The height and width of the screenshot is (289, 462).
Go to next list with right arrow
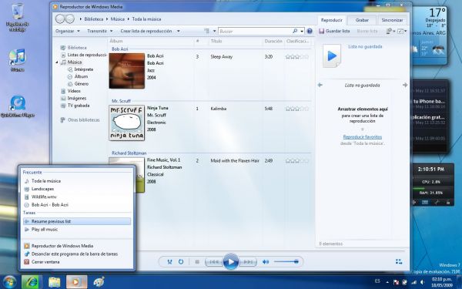click(x=405, y=85)
